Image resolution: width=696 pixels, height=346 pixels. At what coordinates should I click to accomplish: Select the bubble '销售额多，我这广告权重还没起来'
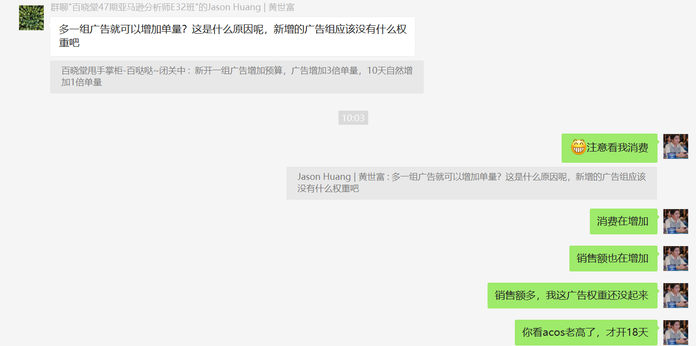572,296
